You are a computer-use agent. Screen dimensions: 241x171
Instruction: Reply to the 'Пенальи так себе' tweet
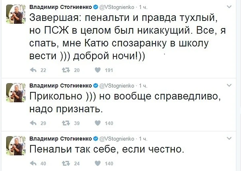[x=33, y=163]
